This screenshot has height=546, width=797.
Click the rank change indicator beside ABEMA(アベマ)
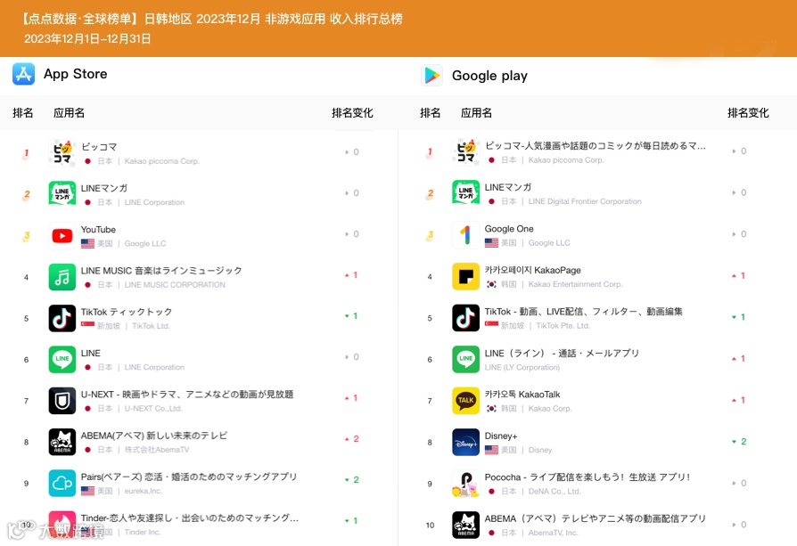(350, 439)
